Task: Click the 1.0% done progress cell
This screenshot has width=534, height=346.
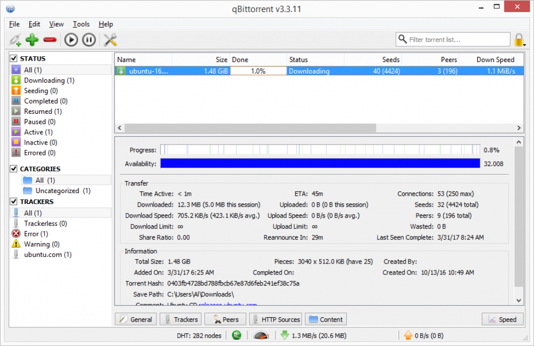Action: click(258, 71)
